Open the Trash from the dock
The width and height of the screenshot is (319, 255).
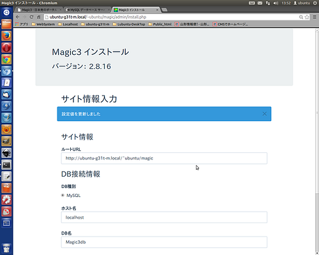(6, 248)
